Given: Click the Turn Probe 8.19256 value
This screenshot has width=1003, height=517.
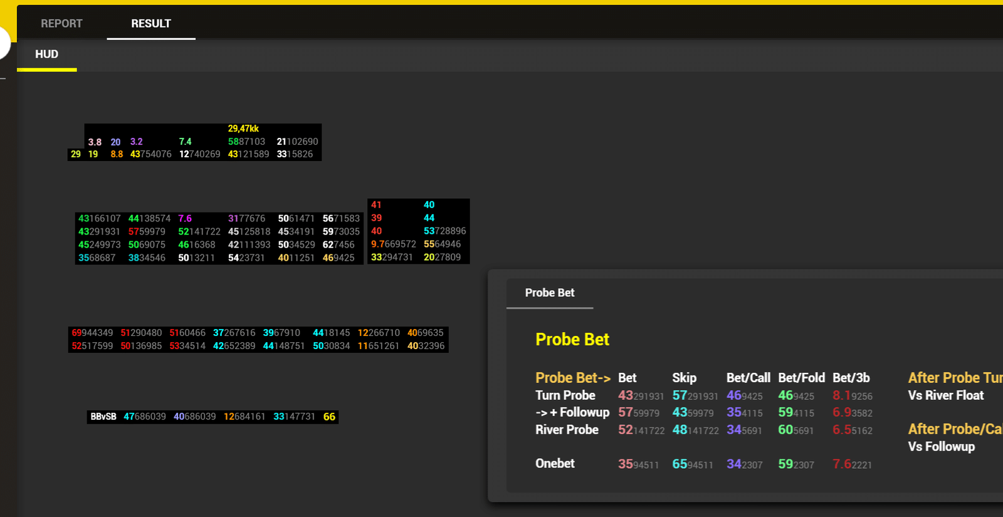Looking at the screenshot, I should [x=852, y=395].
